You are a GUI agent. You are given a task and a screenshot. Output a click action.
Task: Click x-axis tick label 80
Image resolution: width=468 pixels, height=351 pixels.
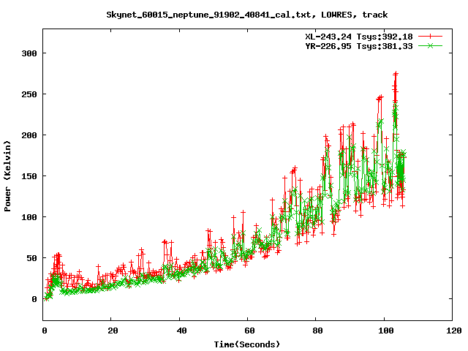click(317, 331)
